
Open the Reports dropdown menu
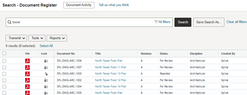click(x=57, y=38)
